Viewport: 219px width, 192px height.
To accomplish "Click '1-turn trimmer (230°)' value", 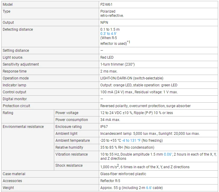I will point(117,64).
